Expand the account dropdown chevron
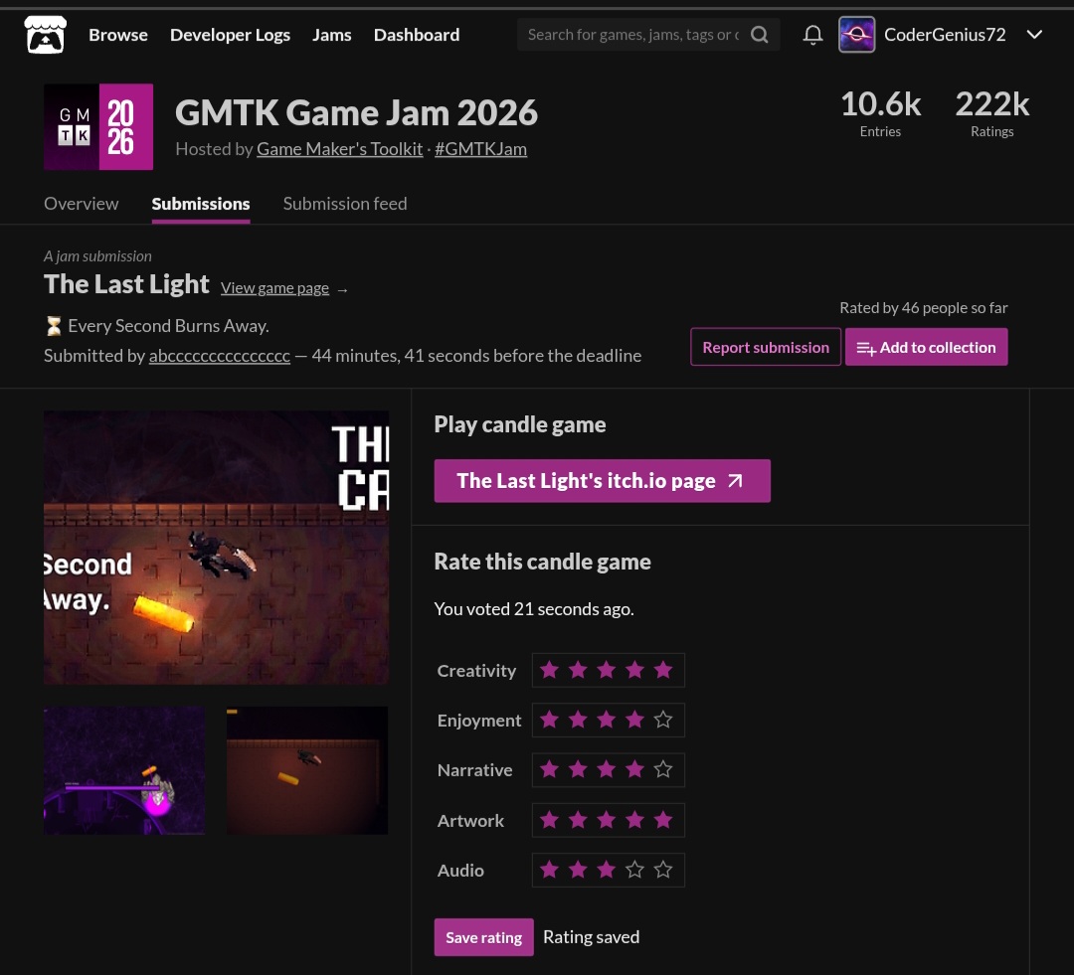Screen dimensions: 1074x975 pos(1034,34)
